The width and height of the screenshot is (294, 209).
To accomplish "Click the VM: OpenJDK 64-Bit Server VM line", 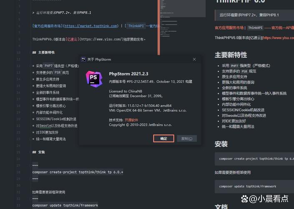I will [148, 110].
